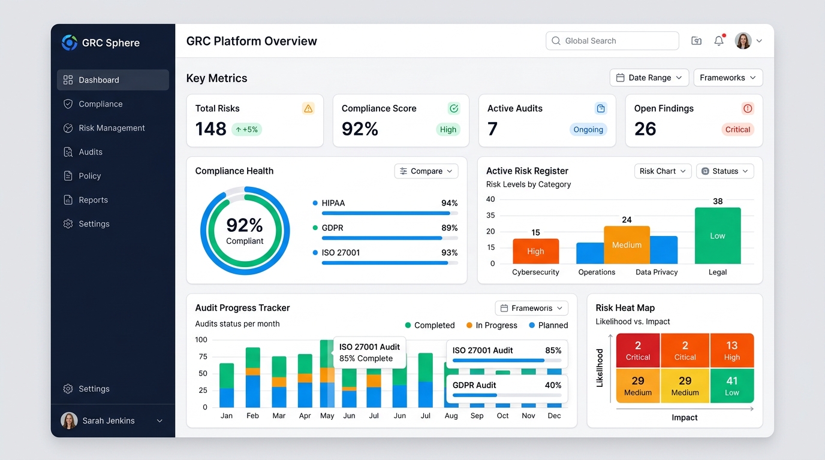Click the orange High Cybersecurity bar
Screen dimensions: 825x460
536,251
